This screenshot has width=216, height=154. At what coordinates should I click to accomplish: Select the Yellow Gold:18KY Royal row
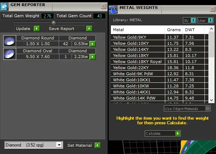pyautogui.click(x=159, y=62)
